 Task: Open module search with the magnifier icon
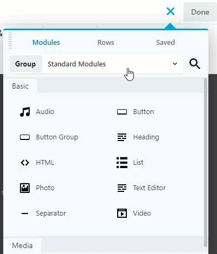point(195,64)
